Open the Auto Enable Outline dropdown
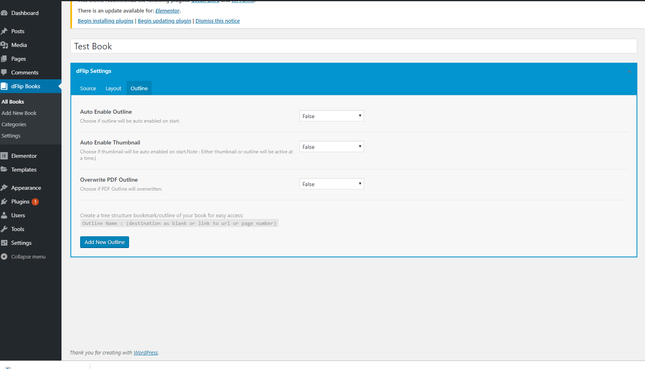Screen dimensions: 645x369 [331, 116]
